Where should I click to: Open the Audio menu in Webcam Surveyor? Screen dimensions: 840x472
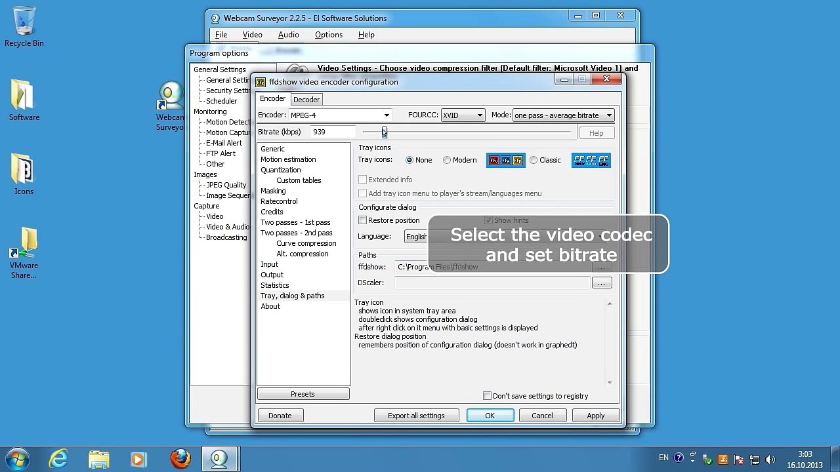coord(288,35)
